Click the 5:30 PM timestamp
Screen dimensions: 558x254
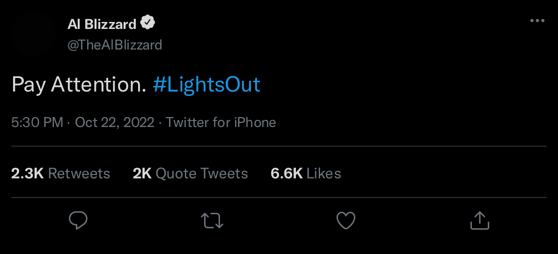37,122
